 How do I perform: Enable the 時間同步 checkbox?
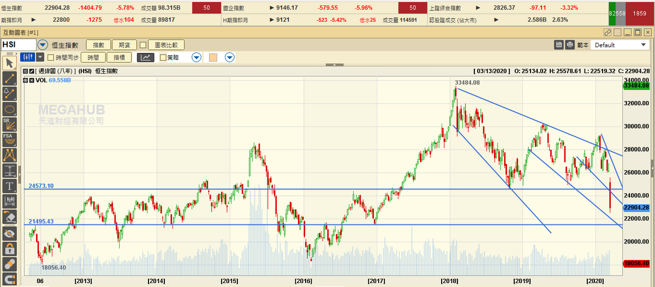pos(51,57)
